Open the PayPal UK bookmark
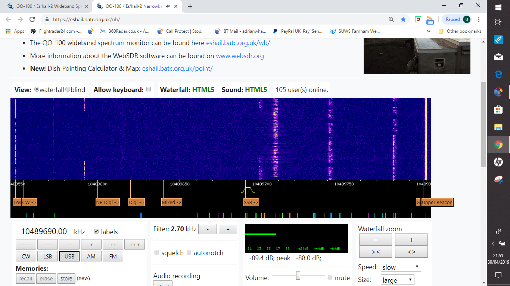Viewport: 510px width, 286px height. tap(298, 31)
